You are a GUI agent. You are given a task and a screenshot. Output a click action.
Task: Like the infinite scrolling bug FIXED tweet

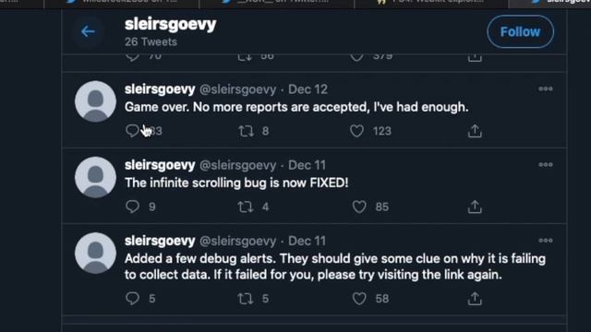point(359,207)
